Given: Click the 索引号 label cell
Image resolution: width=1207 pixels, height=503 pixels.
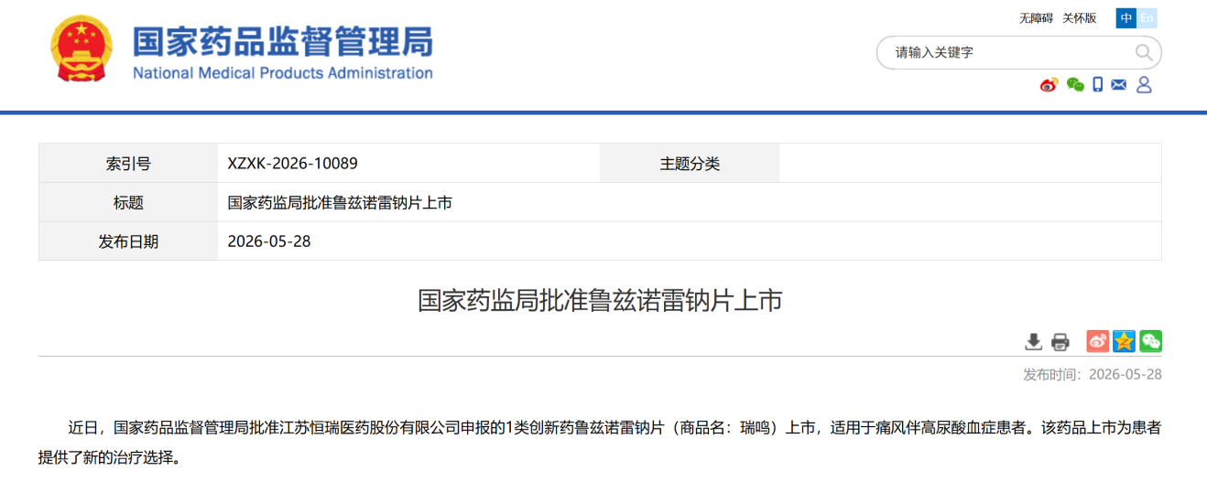Looking at the screenshot, I should tap(128, 164).
